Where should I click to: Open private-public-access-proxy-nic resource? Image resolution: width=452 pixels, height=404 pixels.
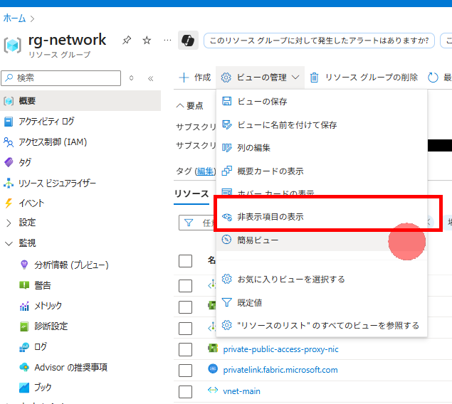tap(280, 349)
